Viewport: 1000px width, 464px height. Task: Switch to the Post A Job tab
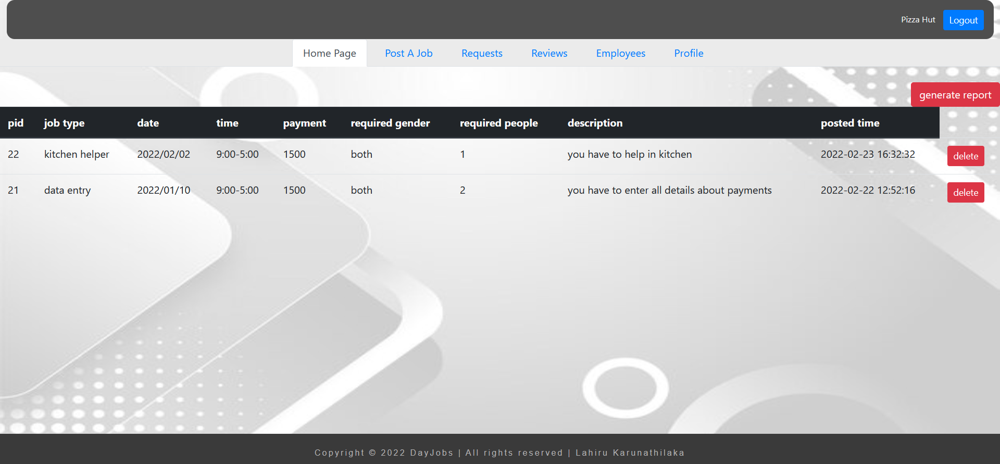tap(409, 53)
